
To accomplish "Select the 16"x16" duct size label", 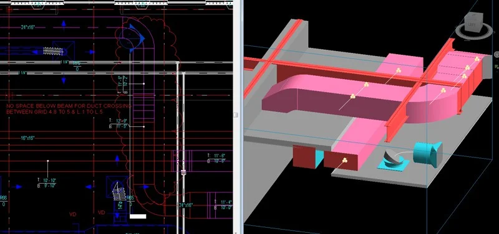I will tap(27, 138).
